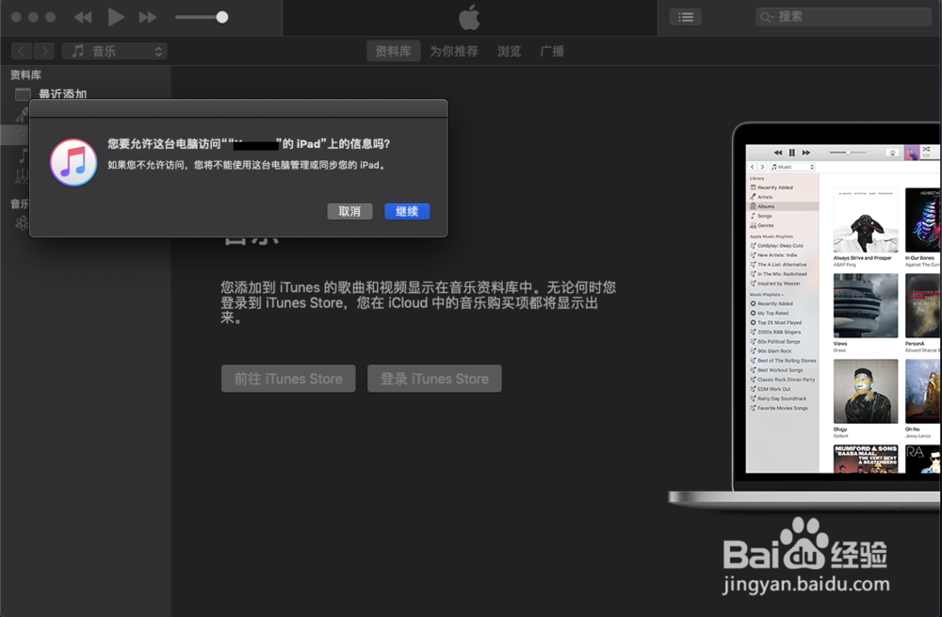Click 继续 to allow iPad access

[407, 211]
